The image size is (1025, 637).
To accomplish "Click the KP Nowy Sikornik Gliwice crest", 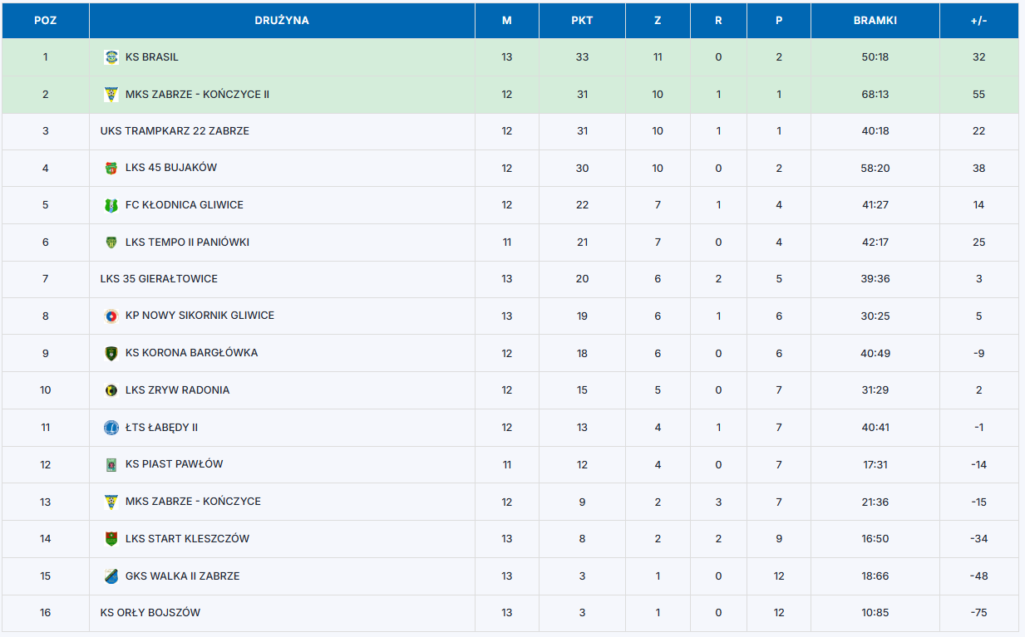I will point(111,316).
